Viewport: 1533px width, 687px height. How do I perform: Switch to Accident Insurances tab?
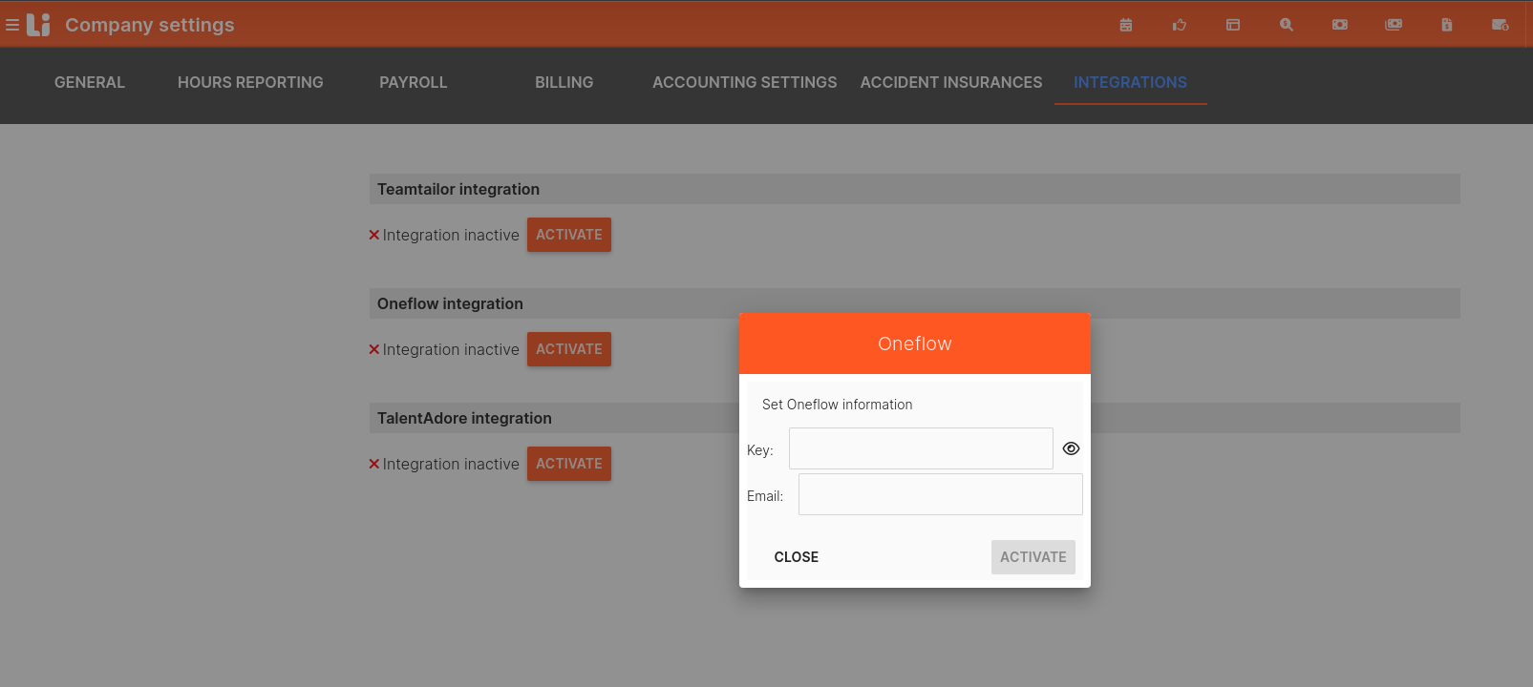pos(951,82)
